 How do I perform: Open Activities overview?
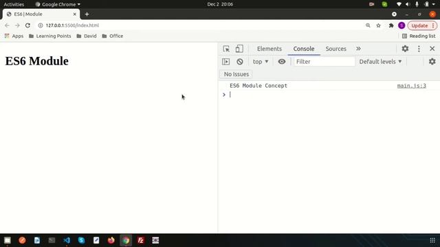14,4
